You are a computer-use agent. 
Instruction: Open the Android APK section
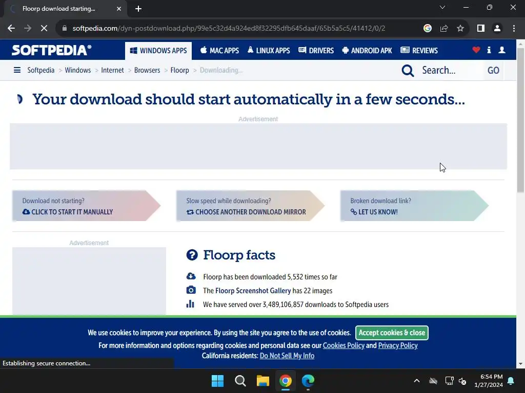coord(367,51)
